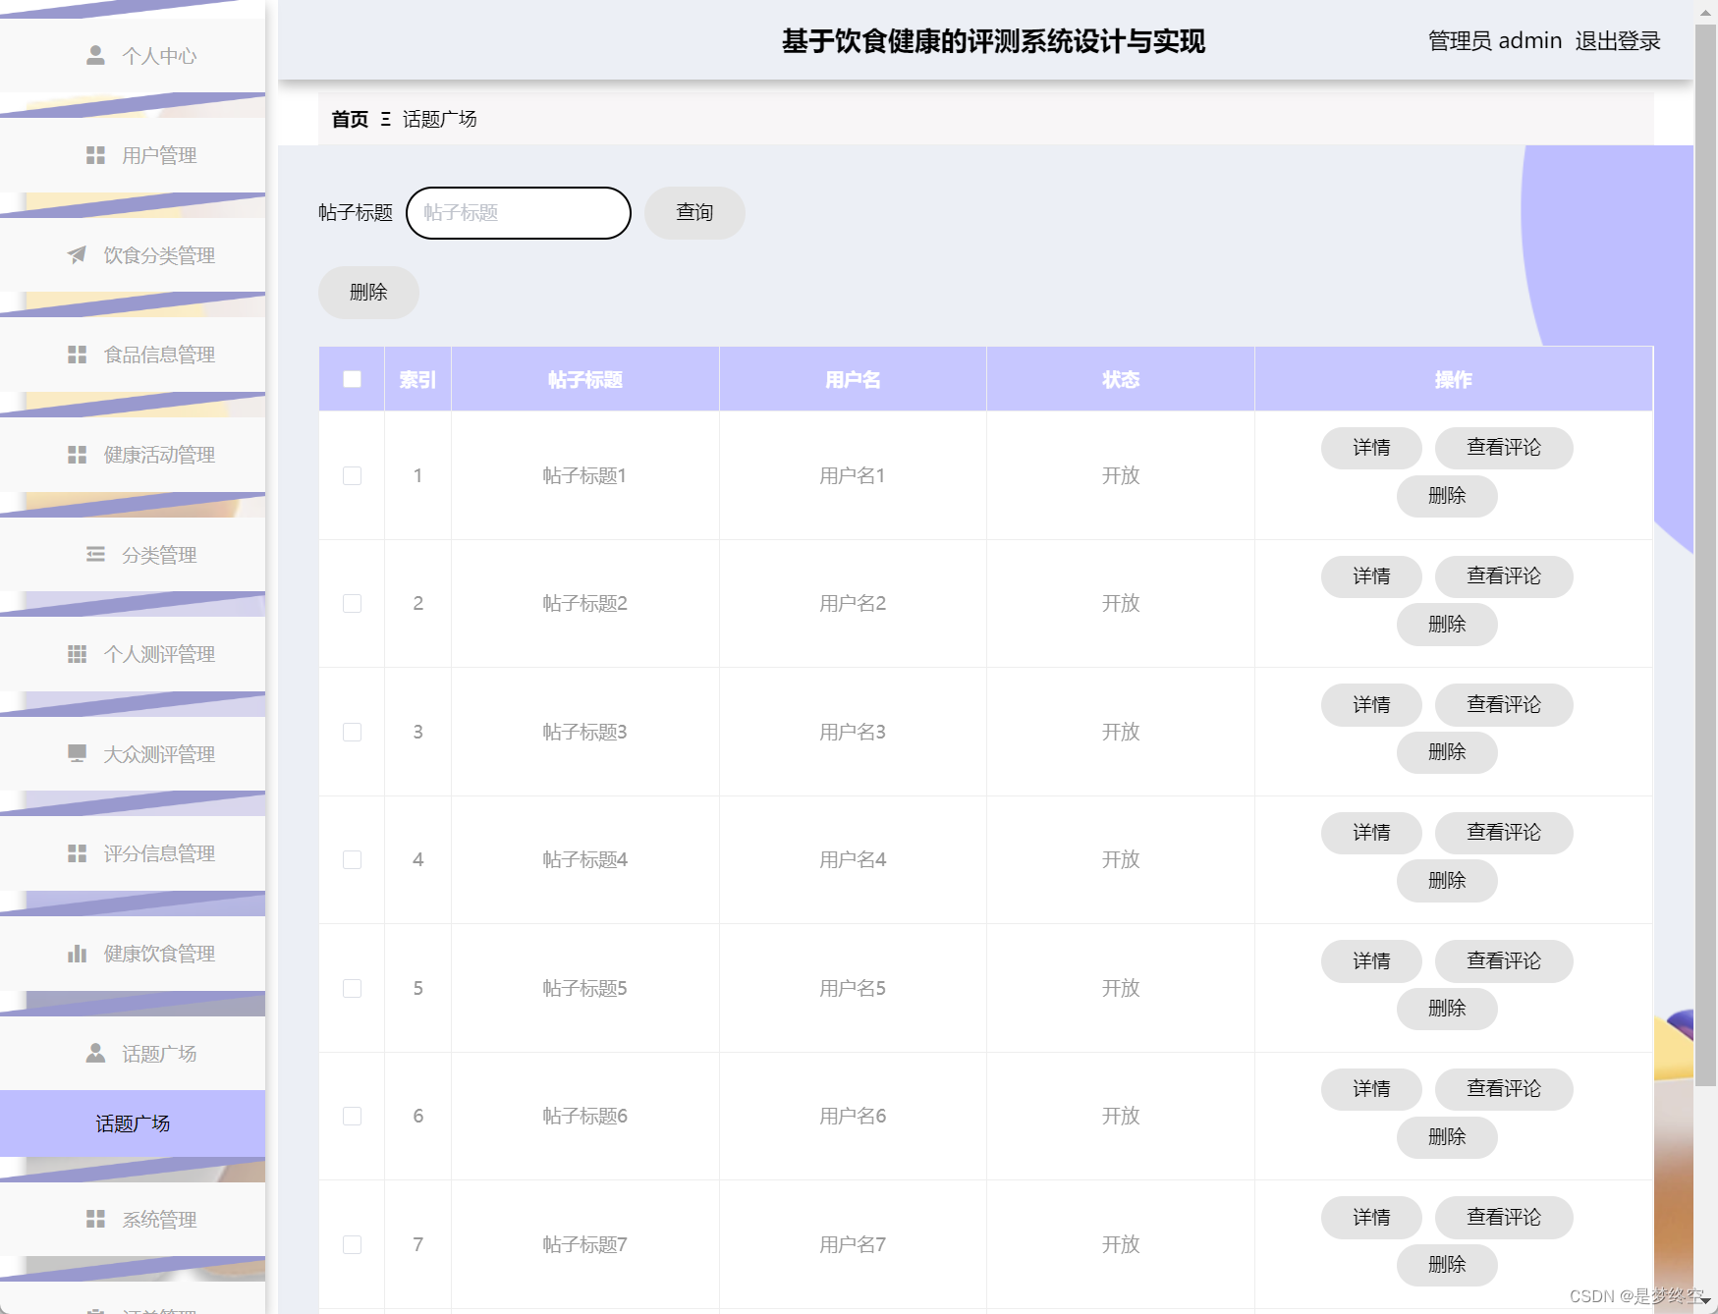
Task: Open 个人中心 sidebar menu
Action: [133, 55]
